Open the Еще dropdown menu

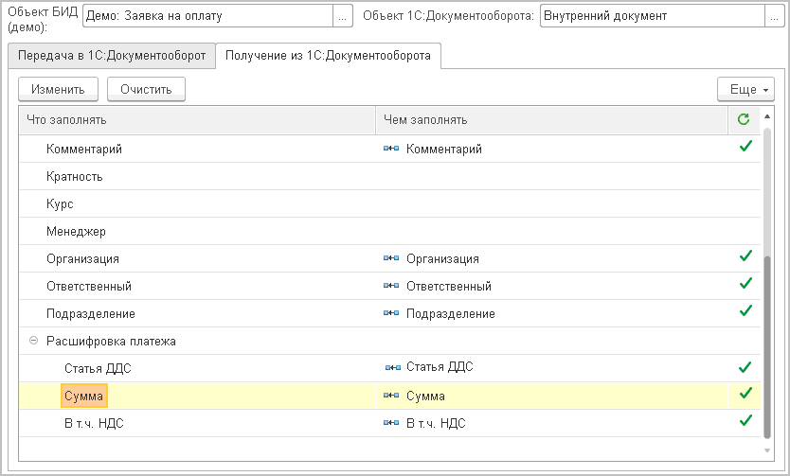point(746,89)
